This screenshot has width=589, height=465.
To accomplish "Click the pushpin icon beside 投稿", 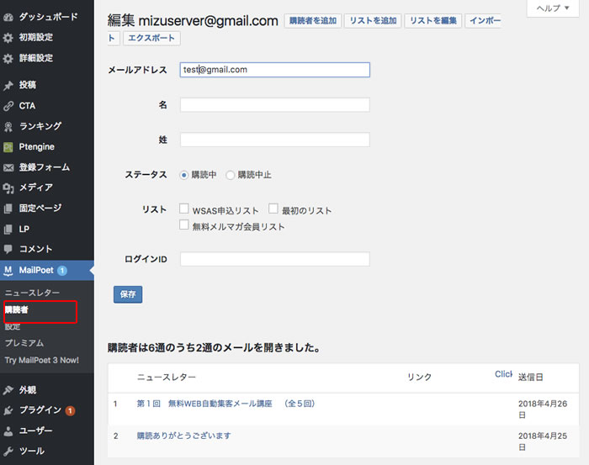I will tap(8, 85).
